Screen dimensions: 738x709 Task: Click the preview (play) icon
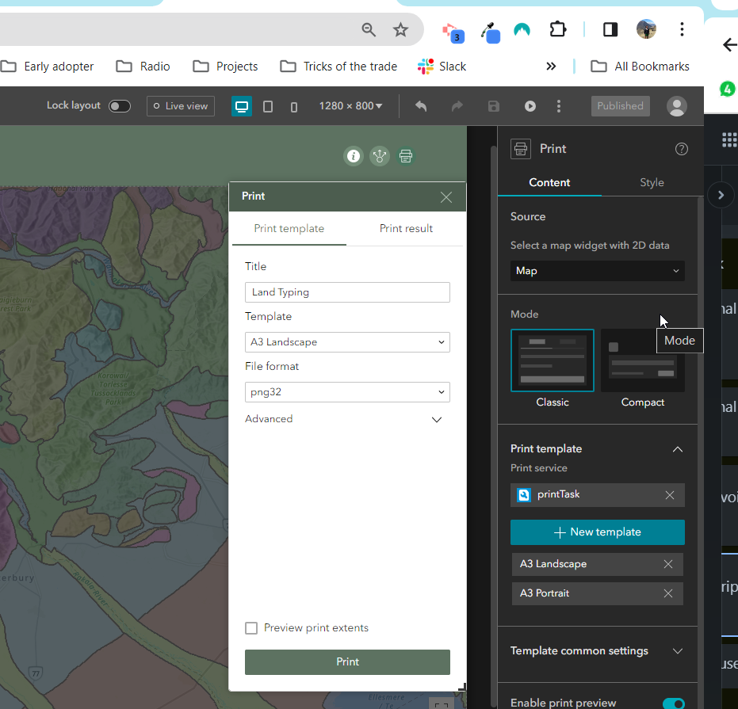coord(530,105)
